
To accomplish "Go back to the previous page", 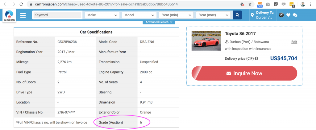I will tap(6, 4).
